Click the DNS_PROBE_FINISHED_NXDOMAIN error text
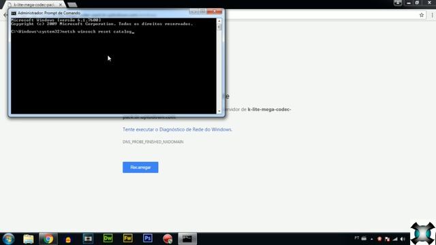 point(153,142)
